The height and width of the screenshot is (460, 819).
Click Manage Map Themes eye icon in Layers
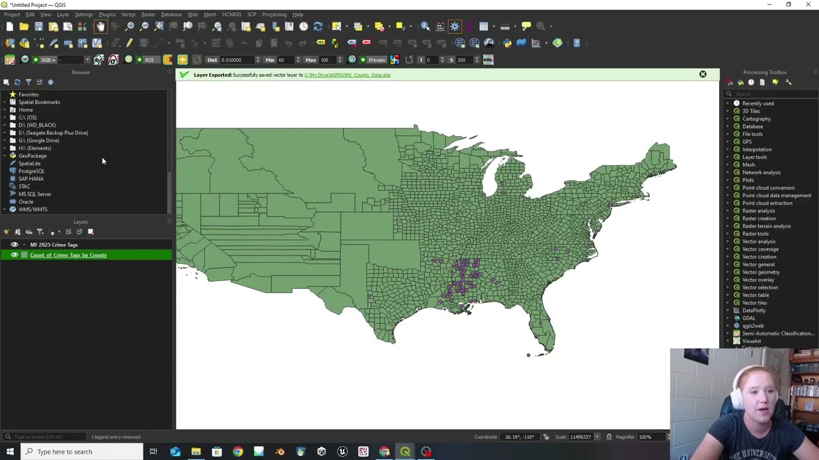29,231
